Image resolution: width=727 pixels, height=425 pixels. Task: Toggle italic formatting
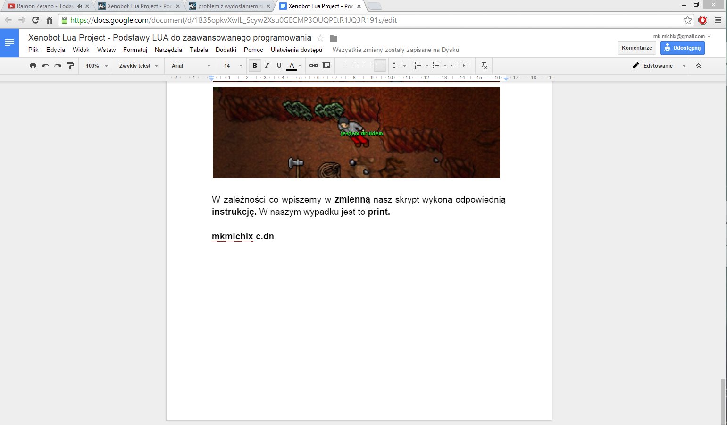(x=267, y=66)
